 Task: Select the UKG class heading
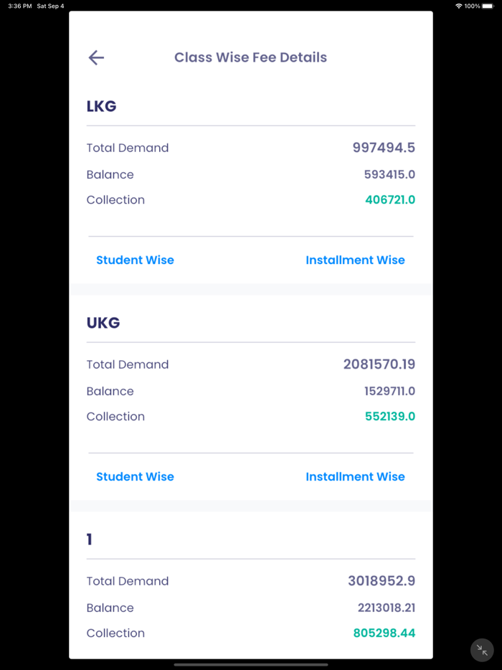tap(103, 323)
